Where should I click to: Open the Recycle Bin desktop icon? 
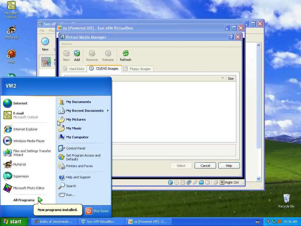click(286, 201)
